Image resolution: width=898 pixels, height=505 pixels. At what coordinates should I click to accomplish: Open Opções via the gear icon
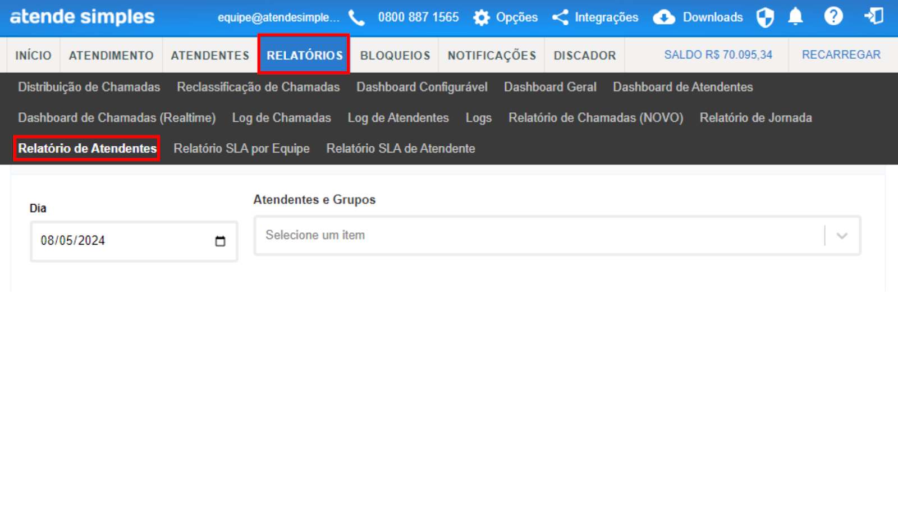[x=482, y=18]
